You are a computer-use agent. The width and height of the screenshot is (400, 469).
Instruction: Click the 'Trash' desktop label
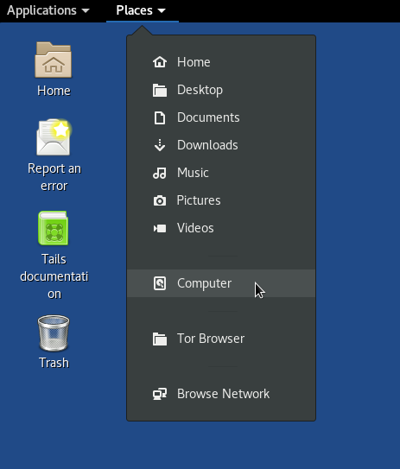tap(54, 363)
